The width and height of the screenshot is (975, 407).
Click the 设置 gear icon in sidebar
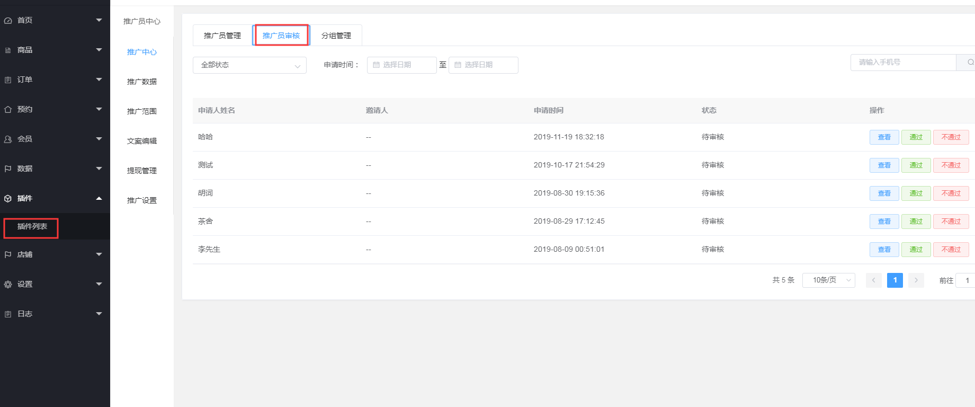tap(8, 285)
